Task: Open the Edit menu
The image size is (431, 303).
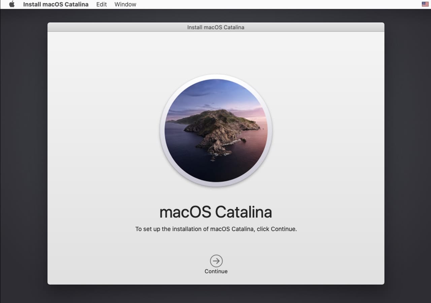Action: point(101,4)
